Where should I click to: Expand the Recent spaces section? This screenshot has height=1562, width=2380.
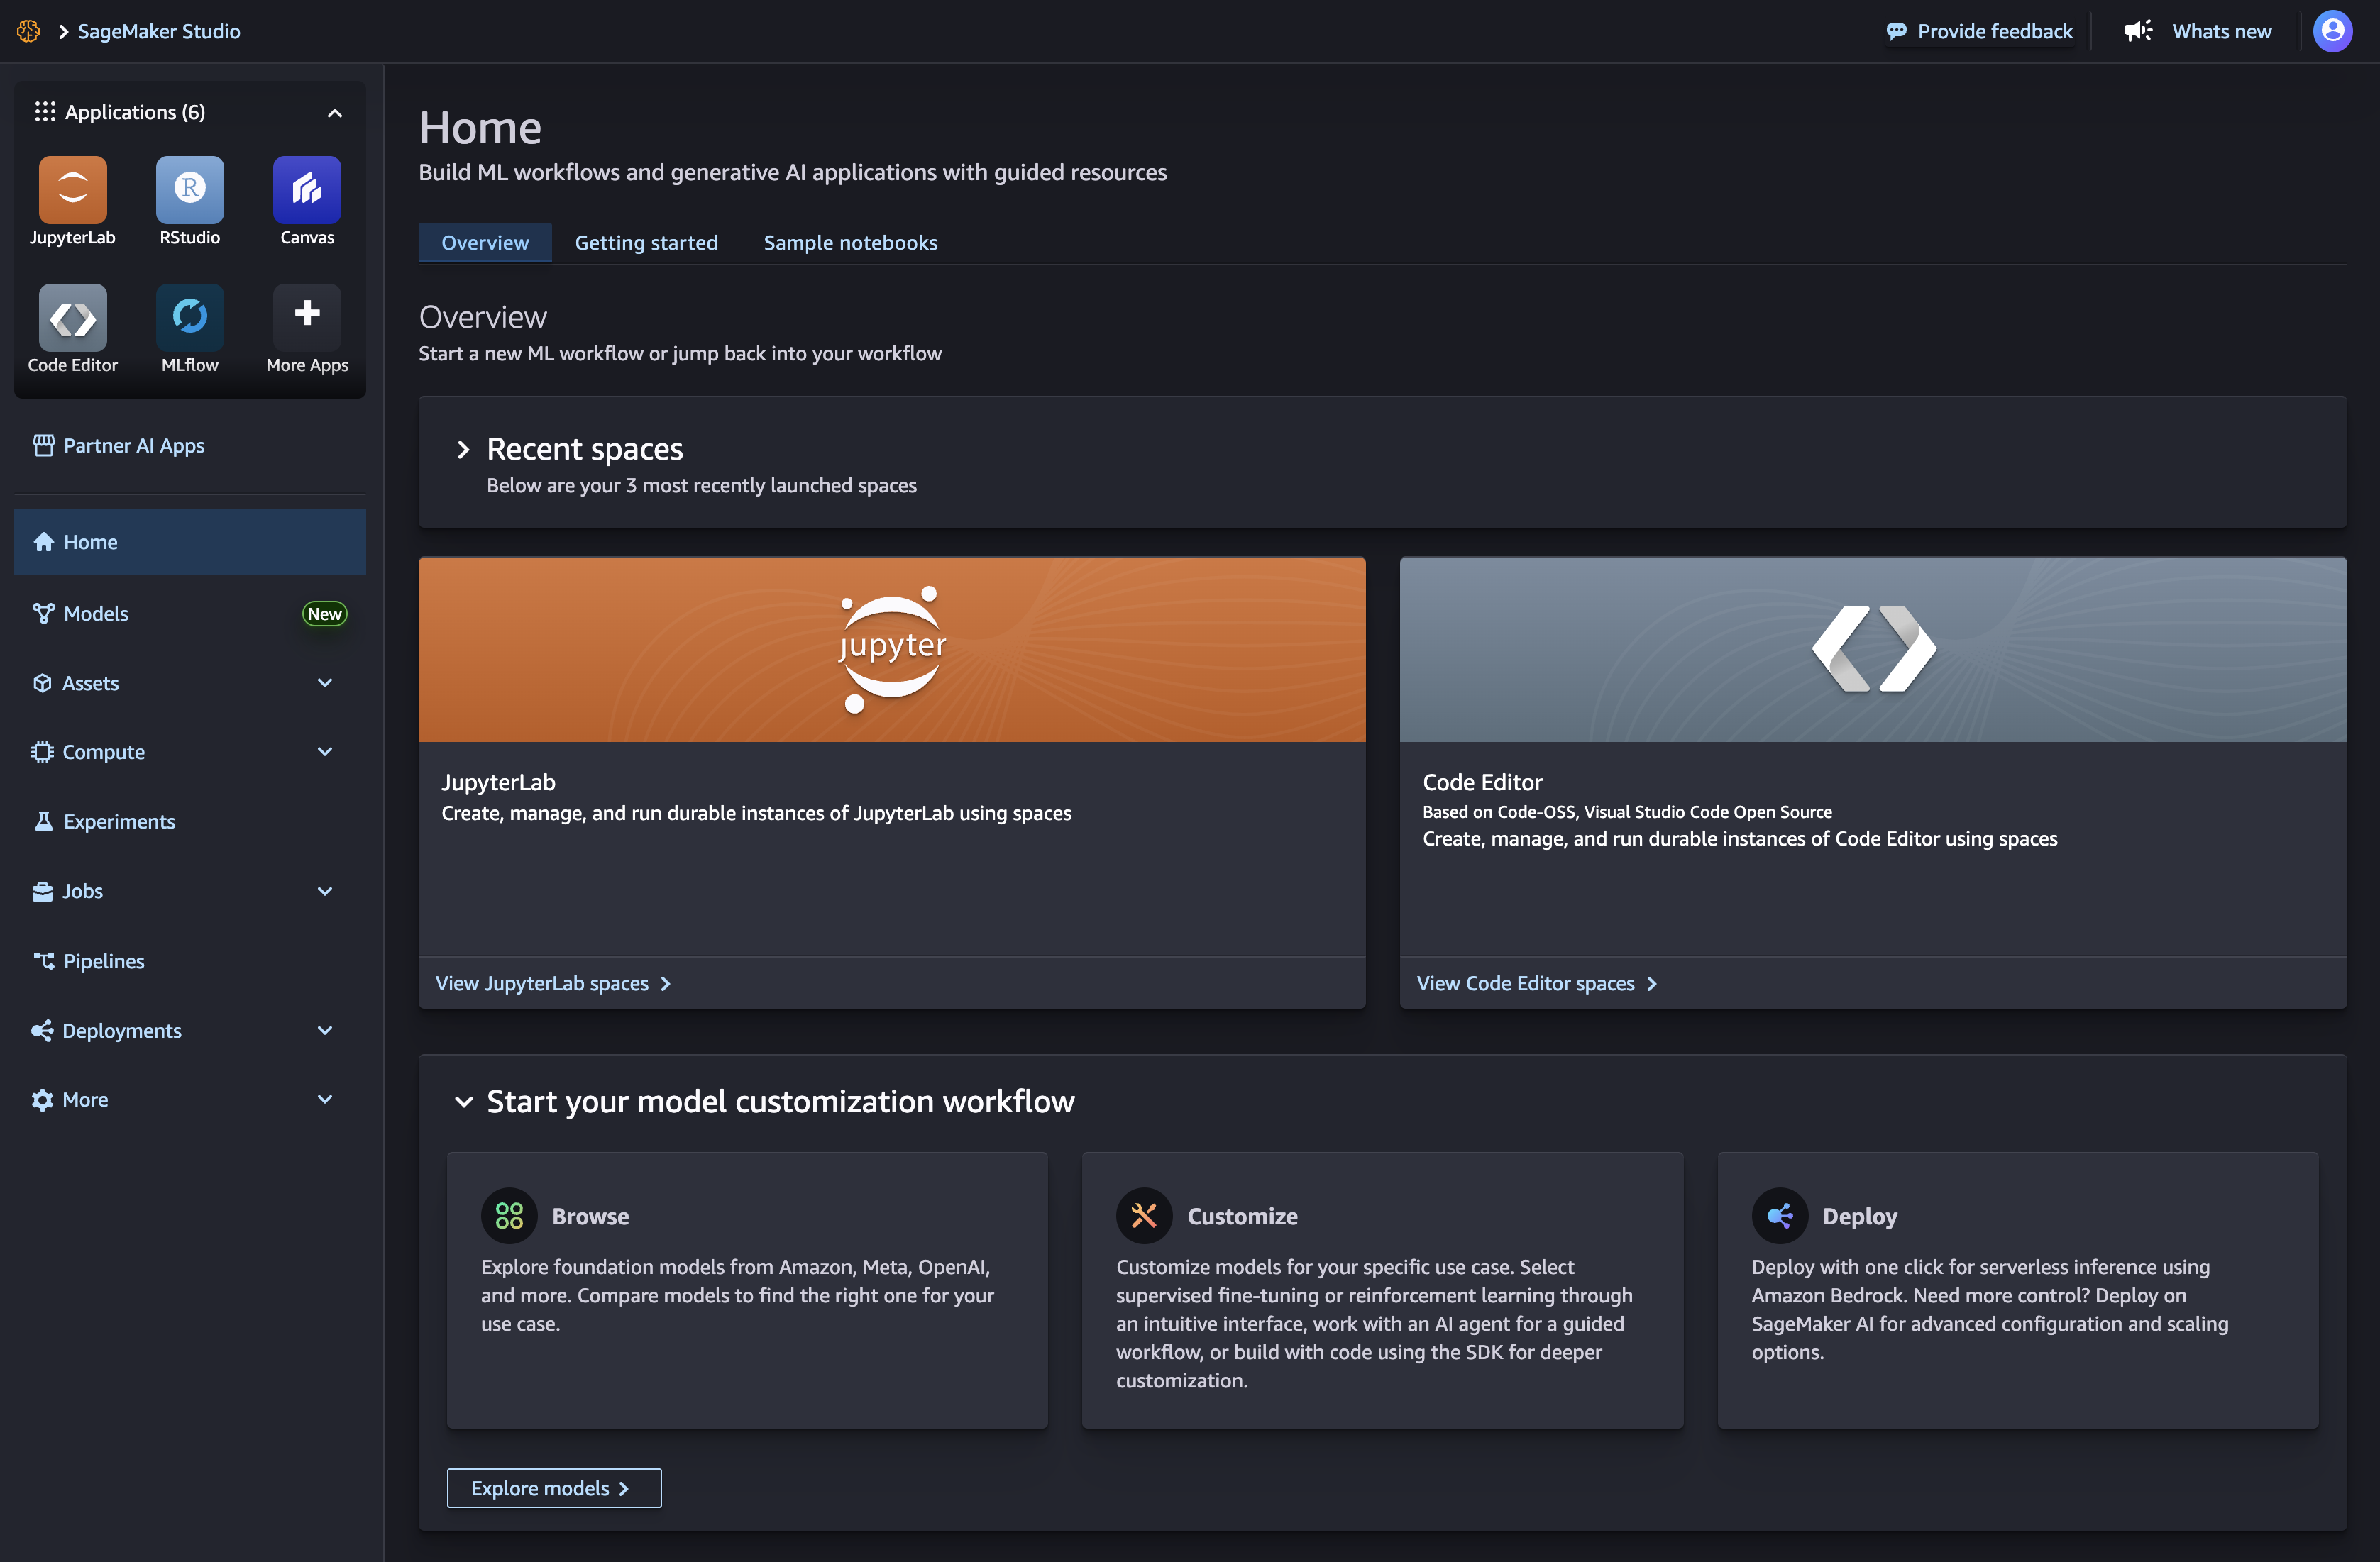[x=463, y=450]
